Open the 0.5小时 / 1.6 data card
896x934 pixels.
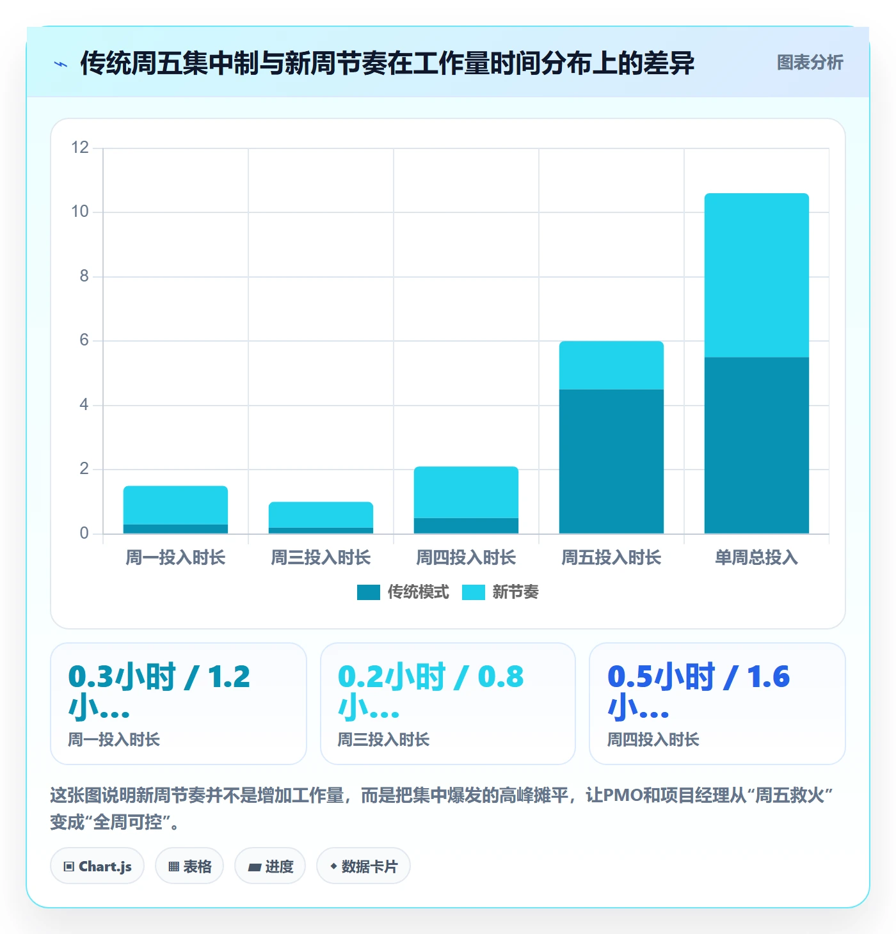(x=717, y=704)
